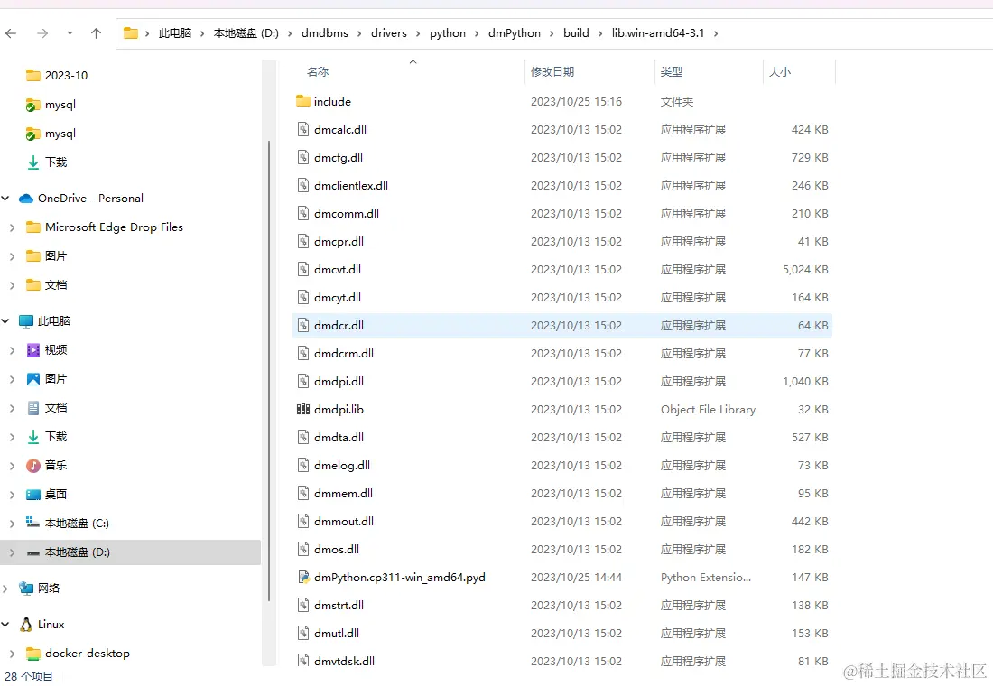Open chevron after build in breadcrumb
This screenshot has width=993, height=686.
[x=600, y=33]
